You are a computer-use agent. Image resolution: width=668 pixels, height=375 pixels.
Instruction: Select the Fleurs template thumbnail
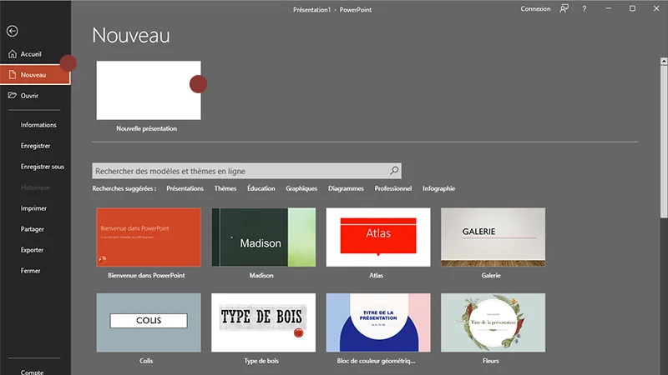click(x=493, y=322)
